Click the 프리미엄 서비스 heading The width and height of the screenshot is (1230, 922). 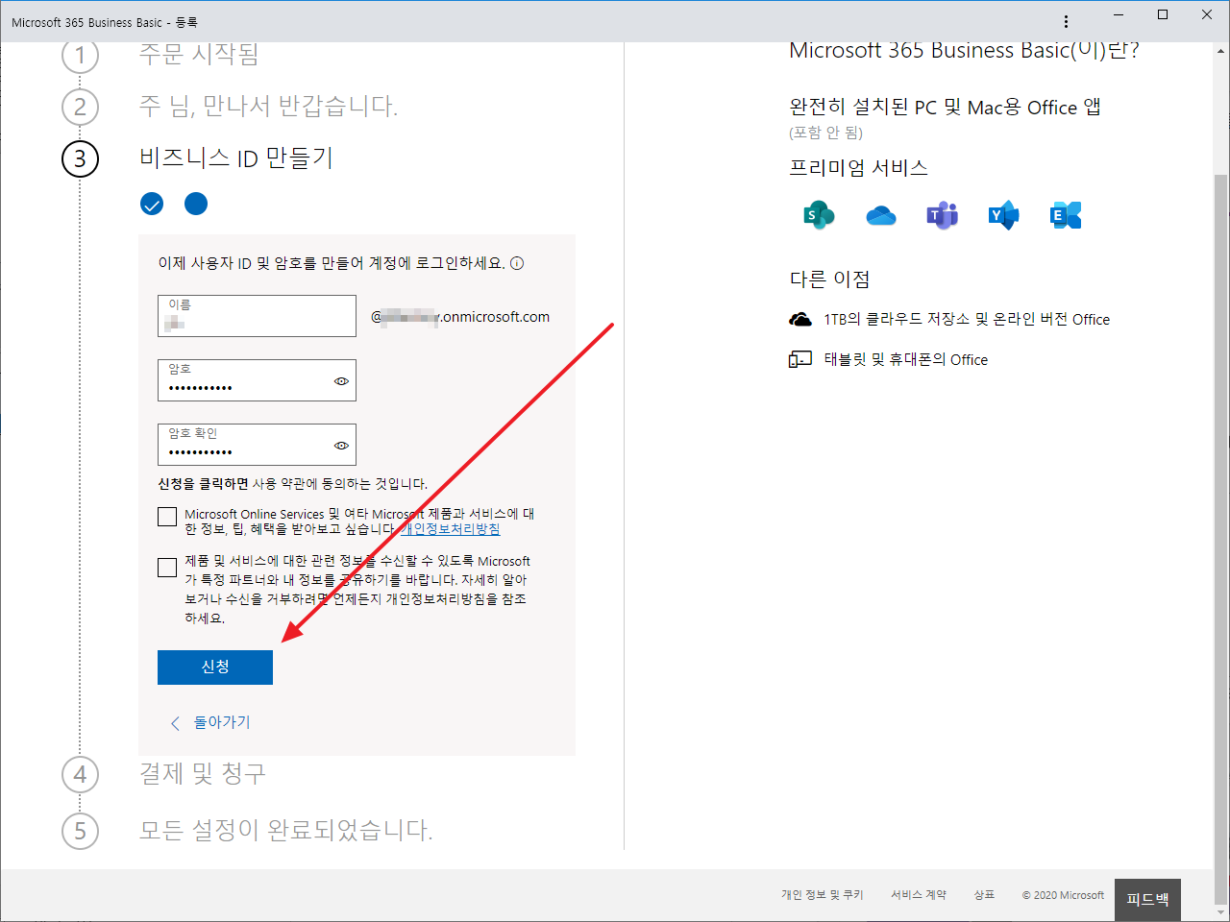tap(859, 168)
